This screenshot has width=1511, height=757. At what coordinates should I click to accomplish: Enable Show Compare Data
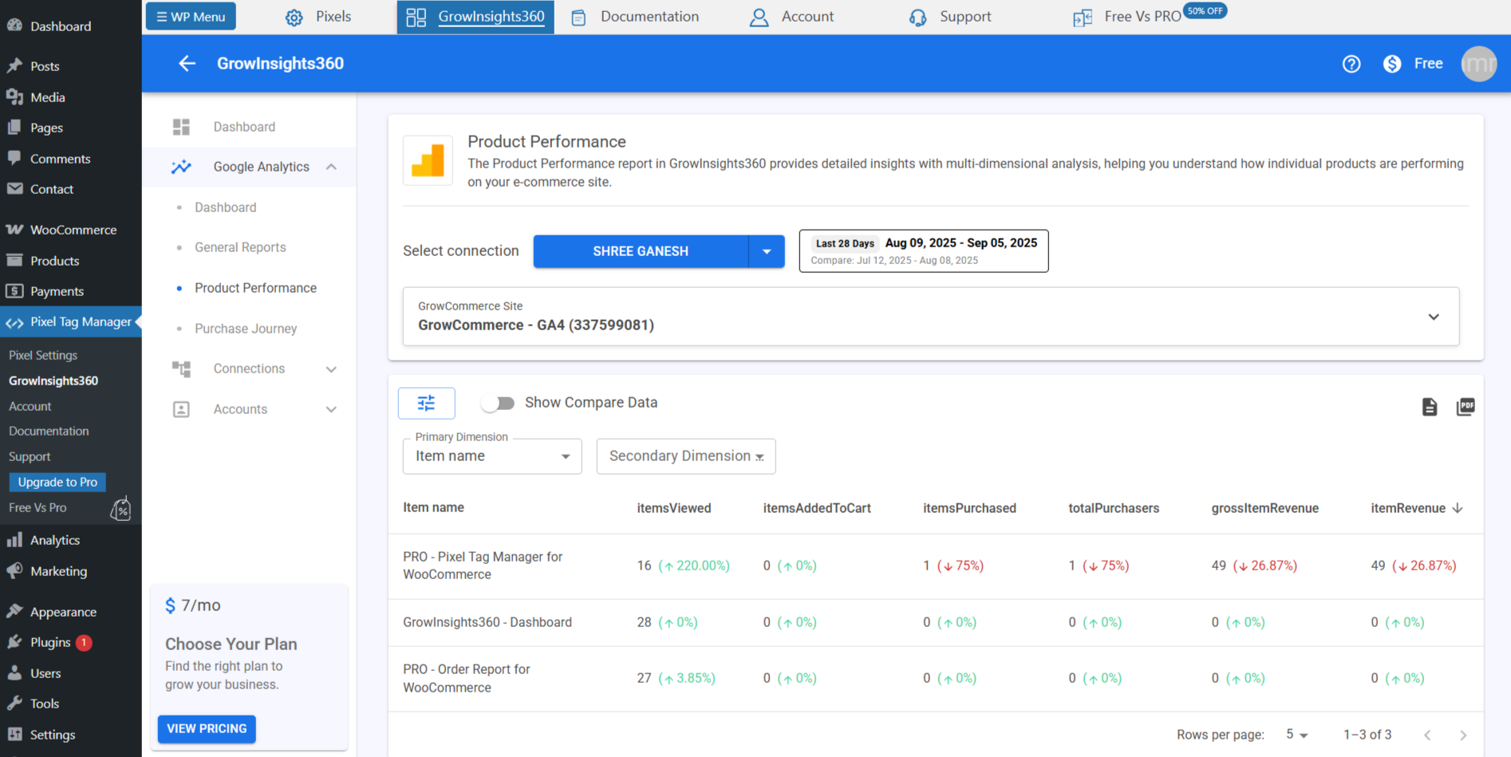(x=498, y=403)
